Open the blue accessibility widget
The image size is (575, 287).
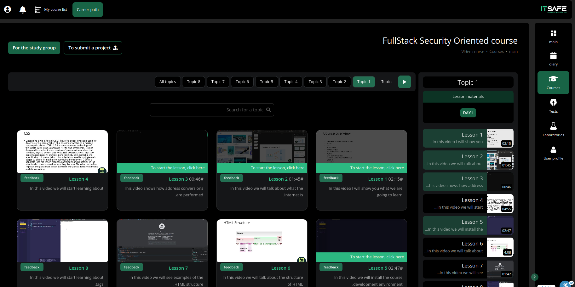565,284
